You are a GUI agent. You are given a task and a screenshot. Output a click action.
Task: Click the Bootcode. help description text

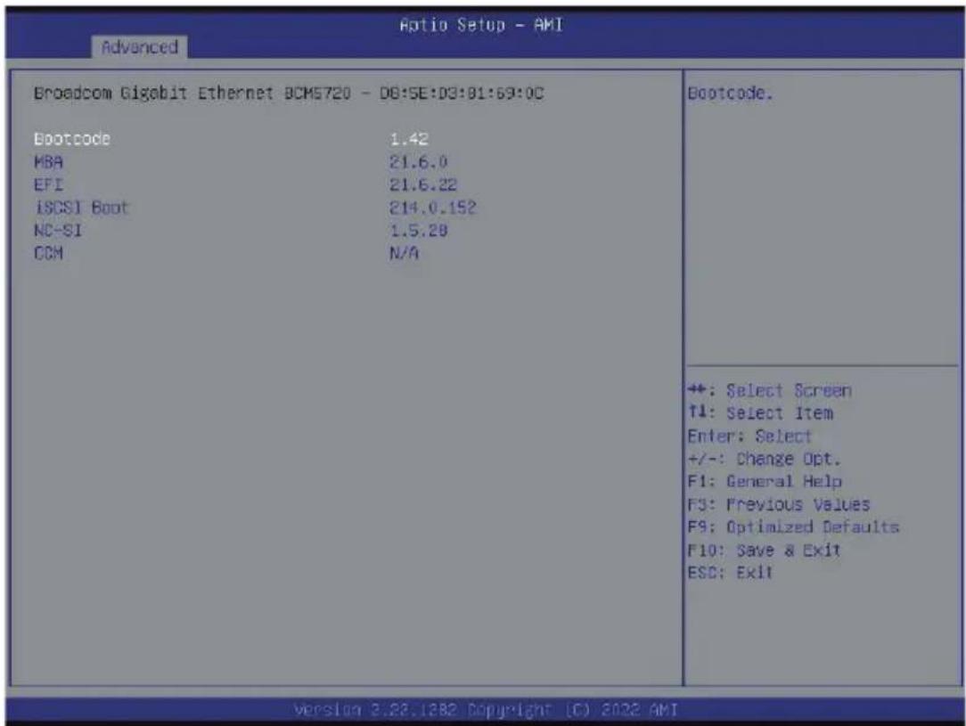point(730,94)
